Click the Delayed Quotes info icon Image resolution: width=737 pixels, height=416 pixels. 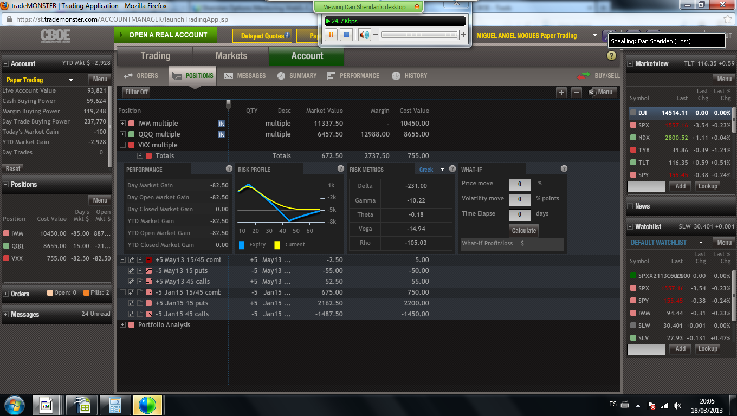[287, 36]
